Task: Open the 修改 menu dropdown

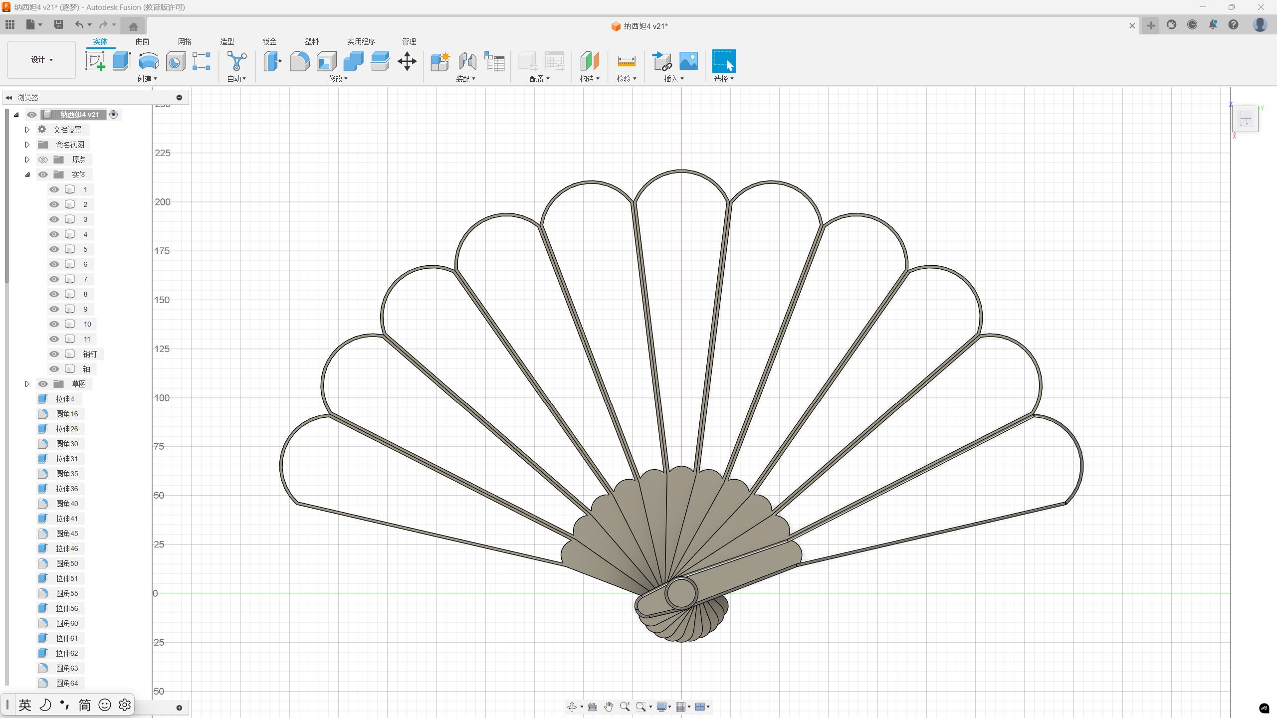Action: point(338,79)
